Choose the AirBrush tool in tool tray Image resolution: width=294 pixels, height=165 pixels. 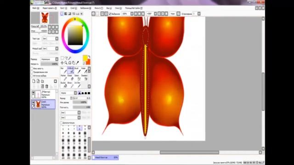point(70,70)
